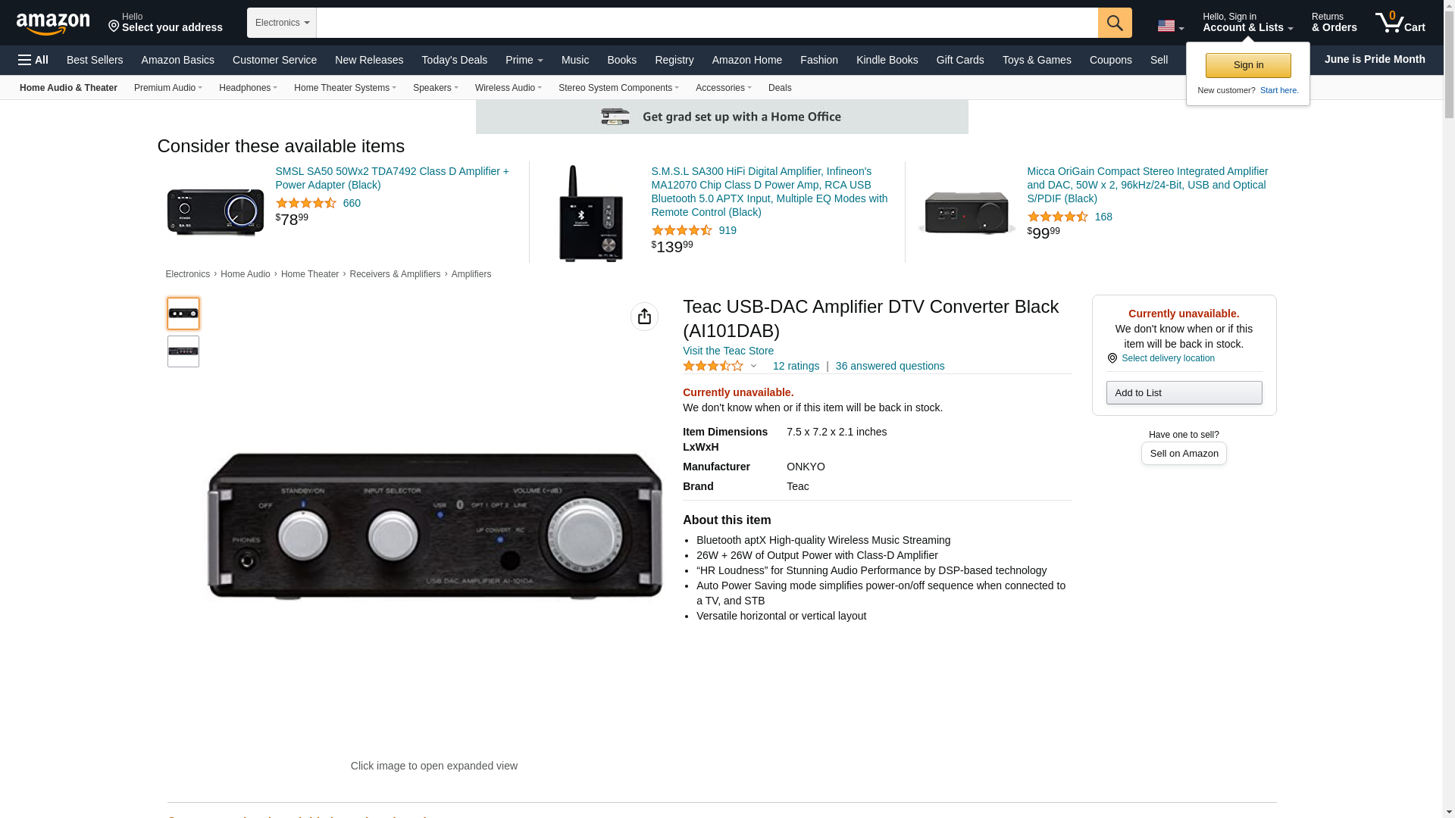Open the product star rating popover
Screen dimensions: 1455x818
(x=720, y=367)
